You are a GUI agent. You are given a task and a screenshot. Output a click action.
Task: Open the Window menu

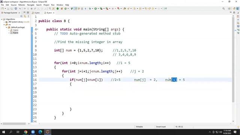[x=60, y=5]
